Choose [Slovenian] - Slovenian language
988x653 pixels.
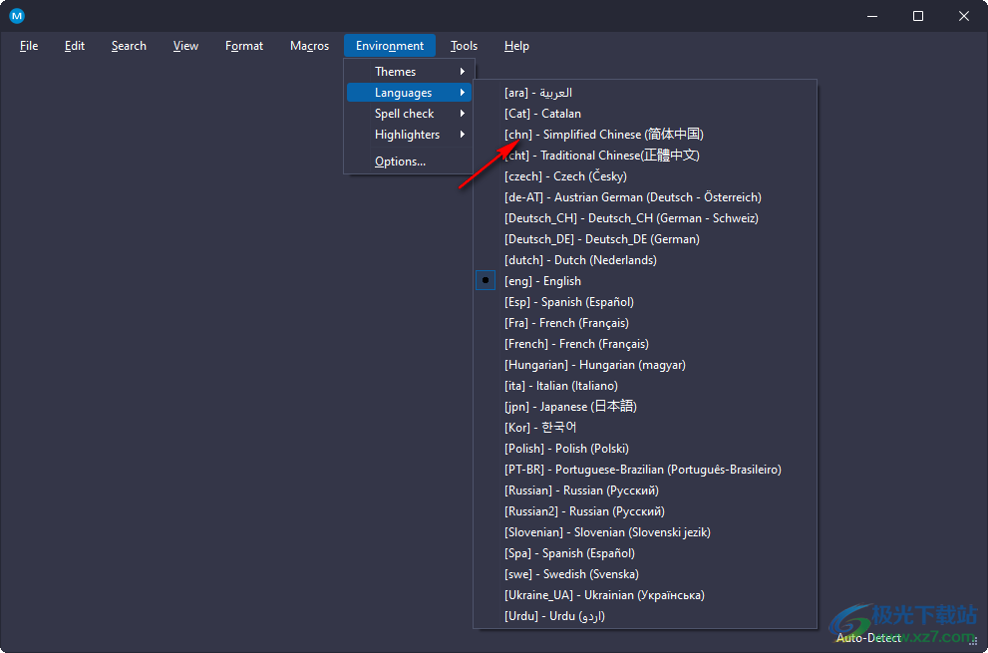[645, 532]
